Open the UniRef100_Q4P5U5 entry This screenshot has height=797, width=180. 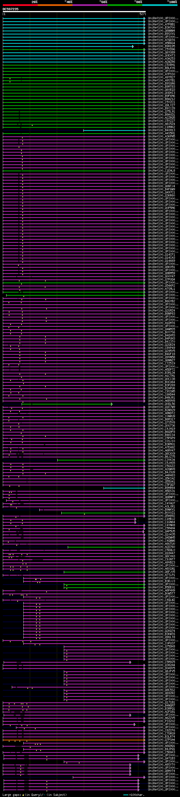click(x=161, y=531)
